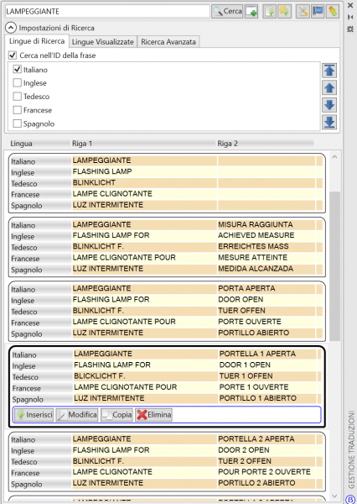Screen dimensions: 357x504
Task: Select the MISURA RAGGIUNTA cell
Action: coord(266,224)
